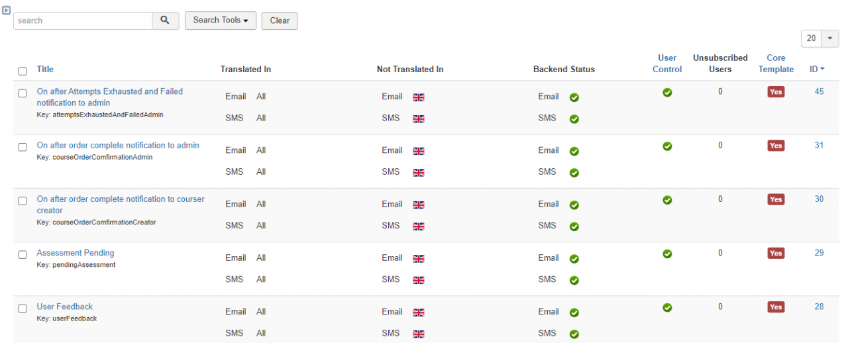Viewport: 848px width, 343px height.
Task: Click UK flag next to Email in first row
Action: coord(418,97)
